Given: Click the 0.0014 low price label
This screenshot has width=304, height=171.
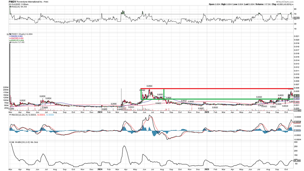Looking at the screenshot, I should [286, 106].
